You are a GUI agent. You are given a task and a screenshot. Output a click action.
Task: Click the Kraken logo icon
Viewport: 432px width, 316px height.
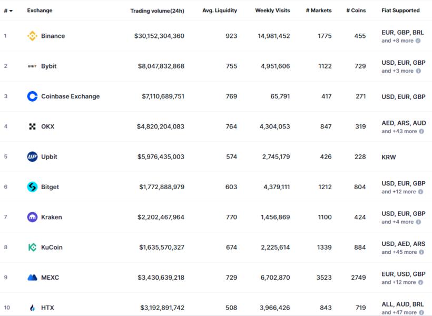[32, 217]
